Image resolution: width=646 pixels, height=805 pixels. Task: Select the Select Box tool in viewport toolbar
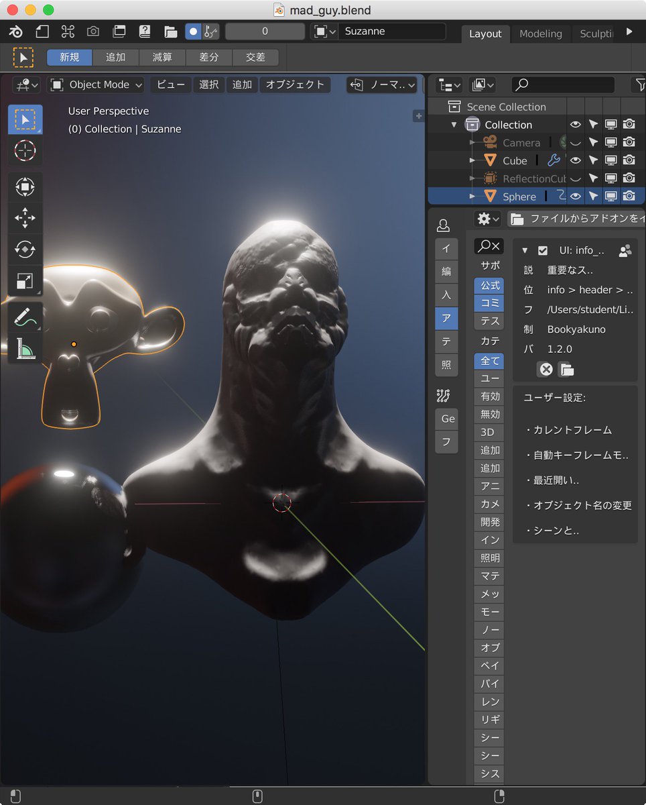pyautogui.click(x=25, y=120)
